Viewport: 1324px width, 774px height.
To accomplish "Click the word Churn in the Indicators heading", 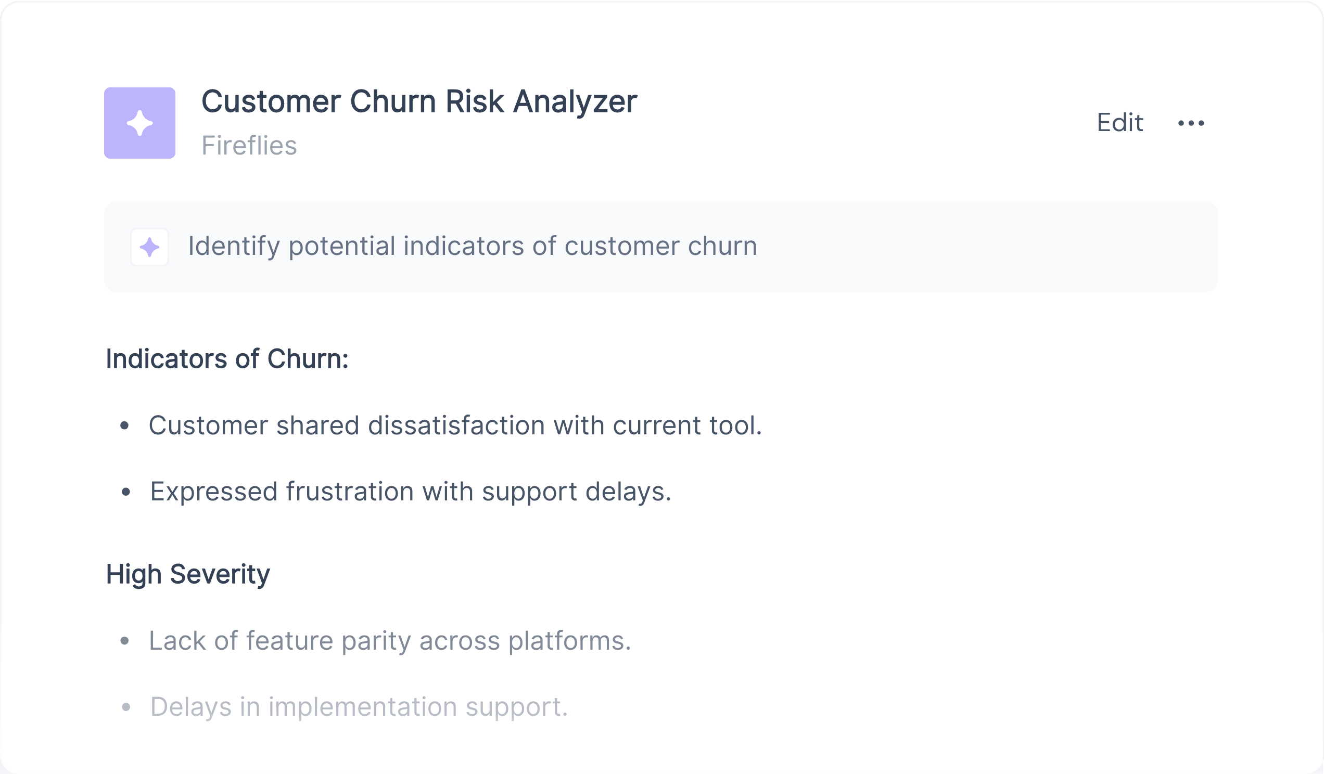I will 308,359.
